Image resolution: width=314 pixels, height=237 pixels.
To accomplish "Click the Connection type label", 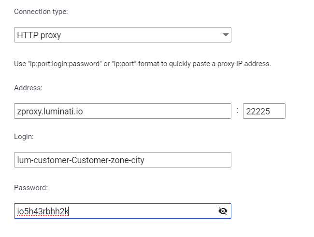I will (x=41, y=12).
